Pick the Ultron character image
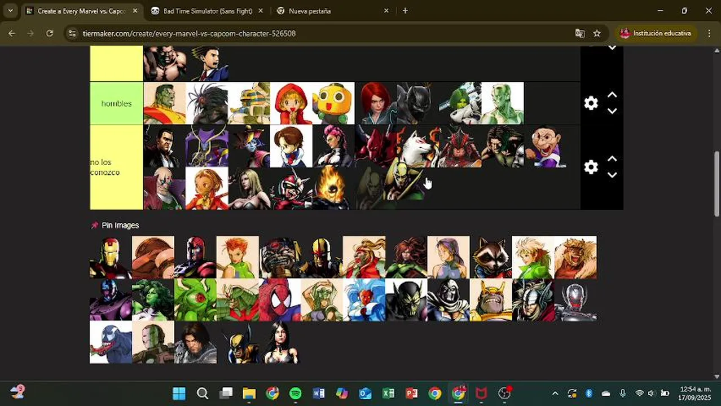 click(575, 299)
